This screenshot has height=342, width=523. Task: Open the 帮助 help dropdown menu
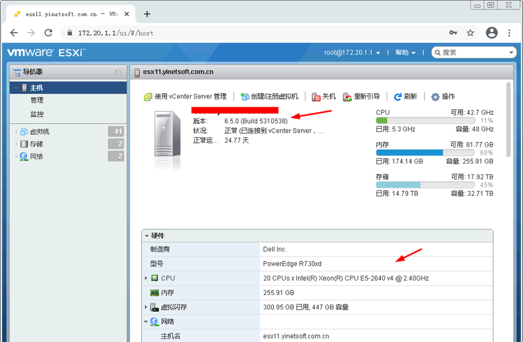tap(405, 53)
